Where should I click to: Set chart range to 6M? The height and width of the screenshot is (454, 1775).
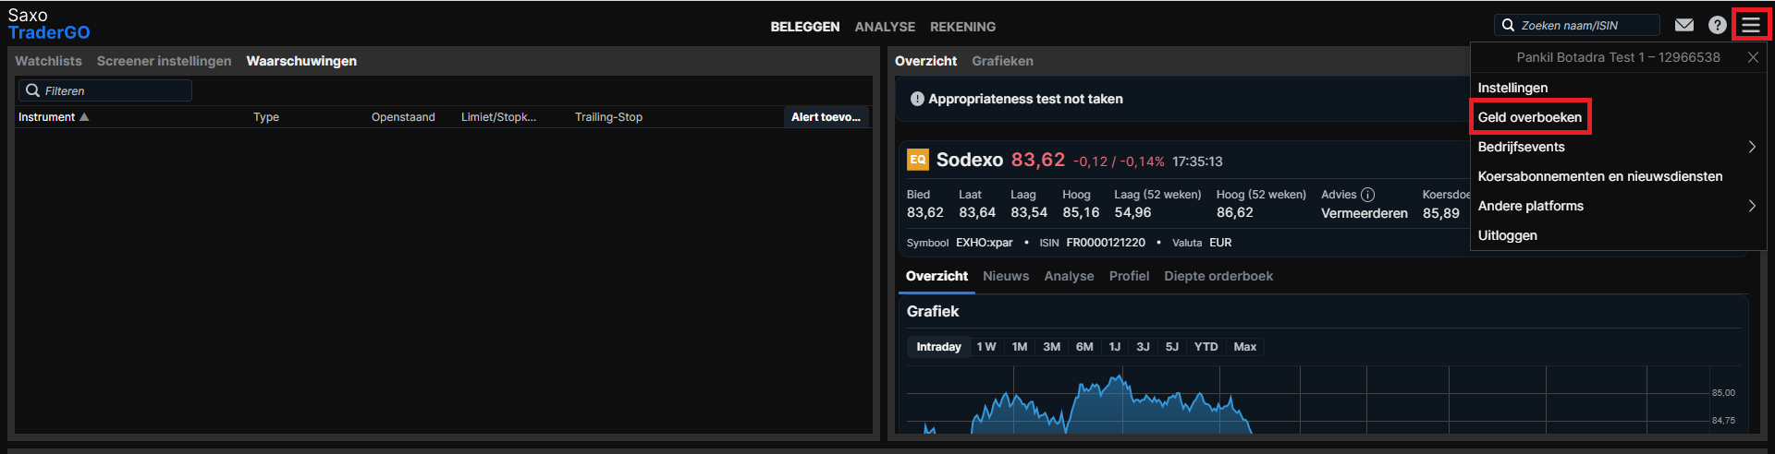1084,347
